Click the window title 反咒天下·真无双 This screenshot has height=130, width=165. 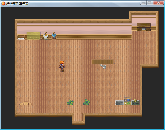pyautogui.click(x=17, y=4)
